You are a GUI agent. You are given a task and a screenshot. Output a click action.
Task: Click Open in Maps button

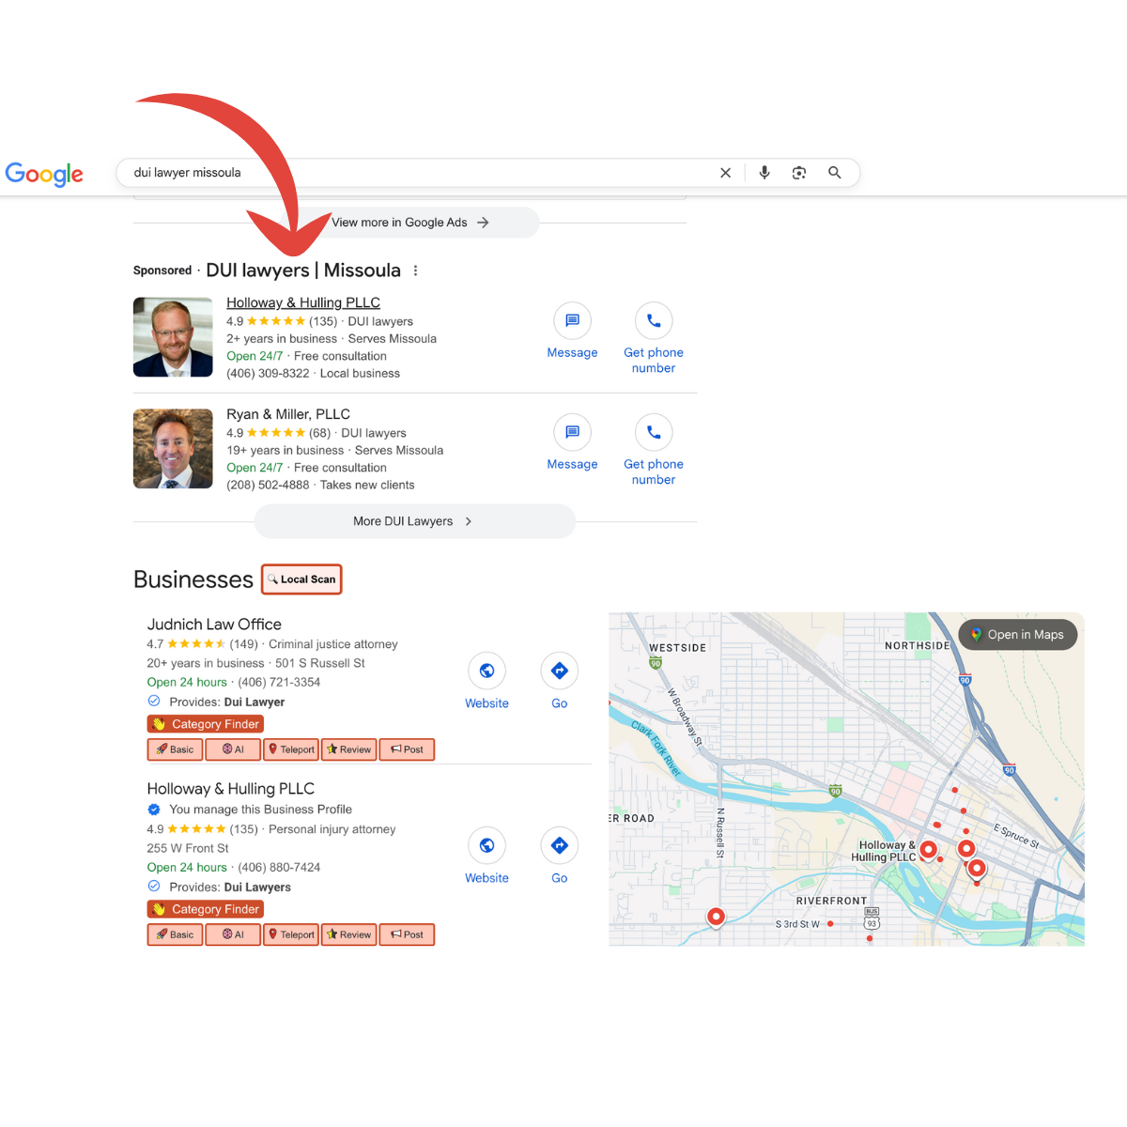[x=1018, y=635]
